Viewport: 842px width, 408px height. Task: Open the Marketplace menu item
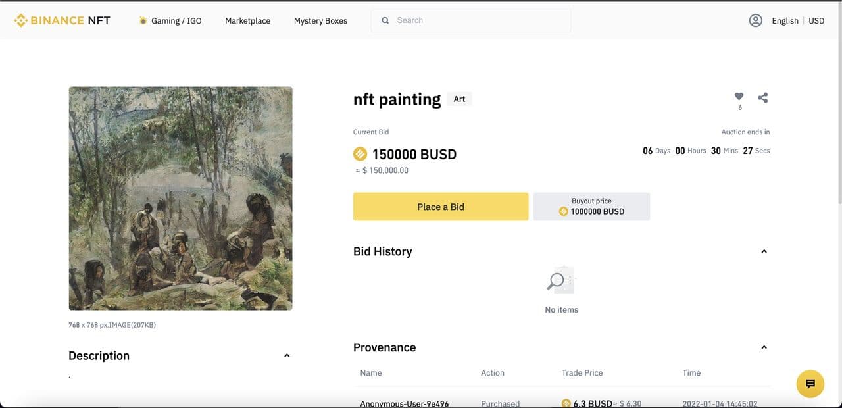pyautogui.click(x=247, y=20)
